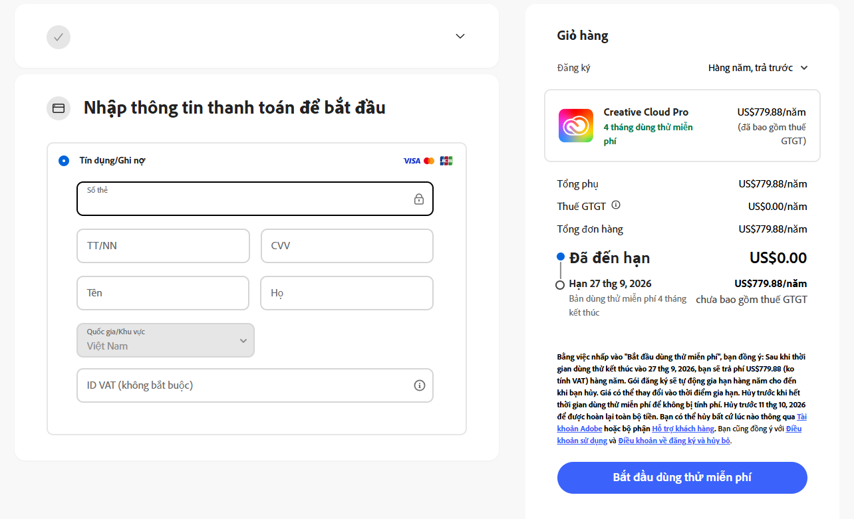Screen dimensions: 854x519
Task: Click the Visa card logo
Action: [x=412, y=161]
